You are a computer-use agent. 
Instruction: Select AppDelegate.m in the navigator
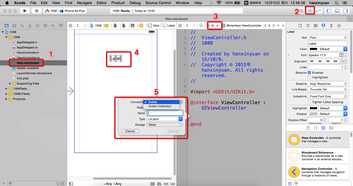coord(27,47)
